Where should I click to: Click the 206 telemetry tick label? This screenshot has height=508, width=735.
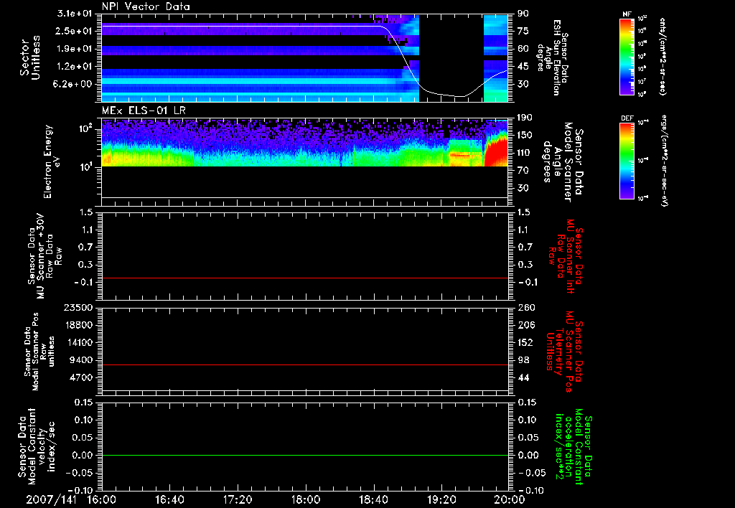pyautogui.click(x=526, y=325)
